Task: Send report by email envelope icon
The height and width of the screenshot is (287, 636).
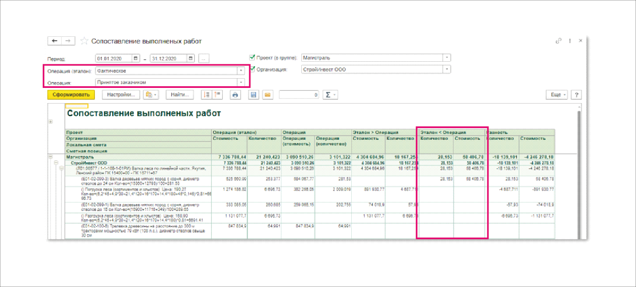Action: click(x=267, y=95)
